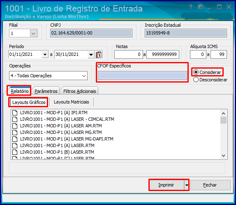The image size is (236, 205).
Task: Select the Layouts Matriciais tab
Action: click(x=72, y=102)
